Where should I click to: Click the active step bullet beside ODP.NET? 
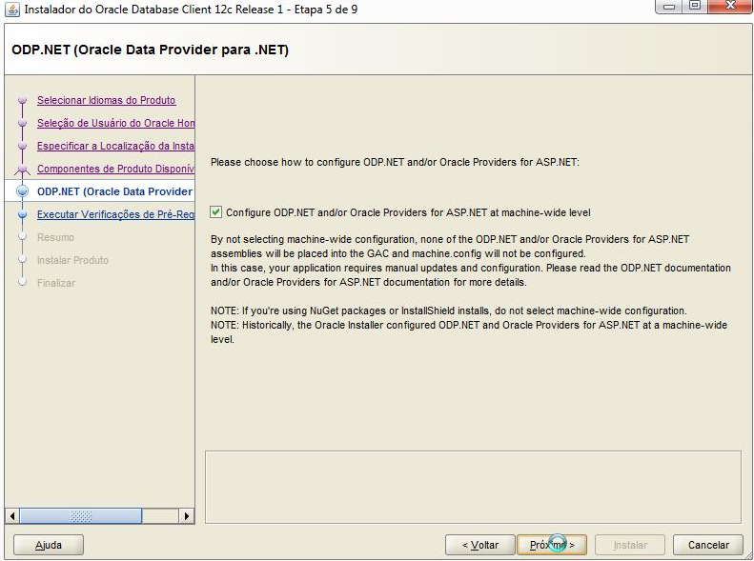pyautogui.click(x=22, y=191)
